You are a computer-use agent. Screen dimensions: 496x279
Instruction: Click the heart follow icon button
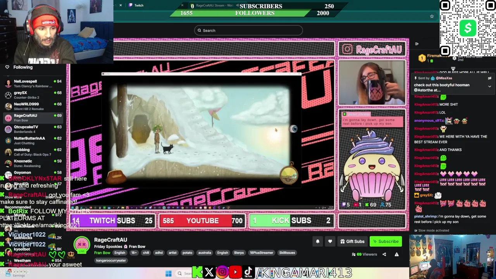coord(330,241)
